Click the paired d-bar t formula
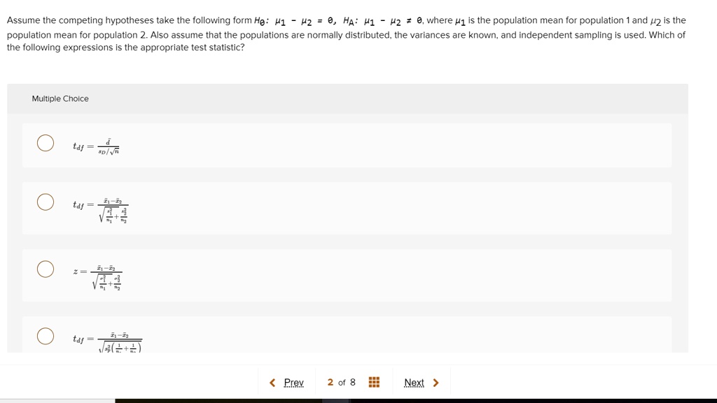 [x=97, y=146]
